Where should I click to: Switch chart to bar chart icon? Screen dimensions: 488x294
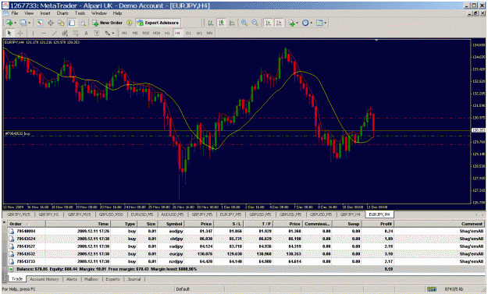(x=210, y=23)
